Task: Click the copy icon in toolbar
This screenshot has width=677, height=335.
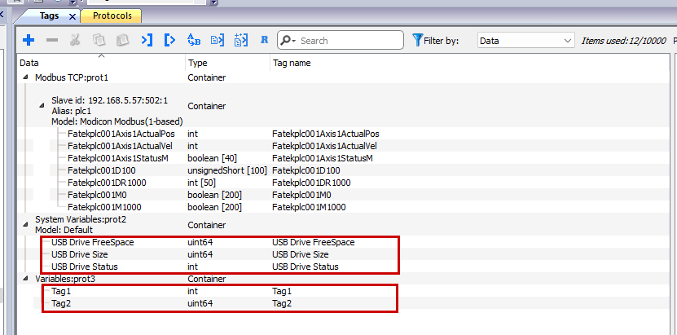Action: [99, 40]
